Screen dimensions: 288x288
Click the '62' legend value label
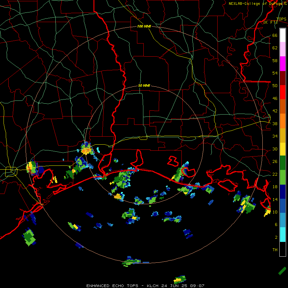(x=275, y=48)
